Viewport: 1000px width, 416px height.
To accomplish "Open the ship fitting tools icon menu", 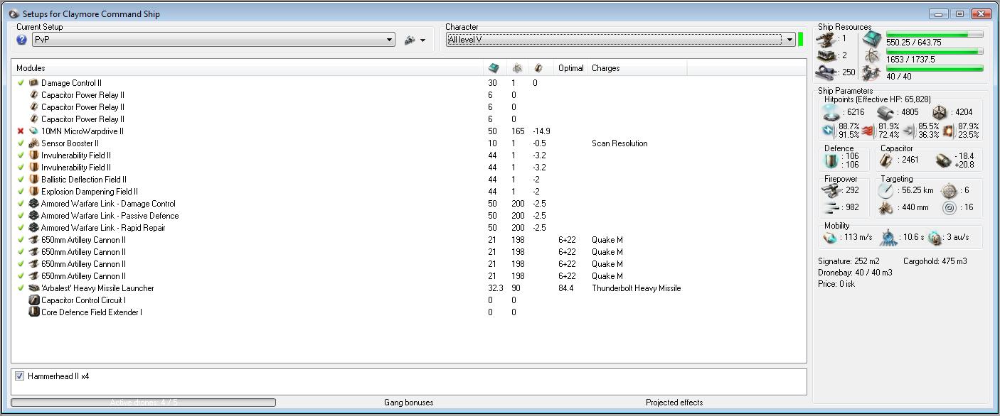I will [x=410, y=40].
